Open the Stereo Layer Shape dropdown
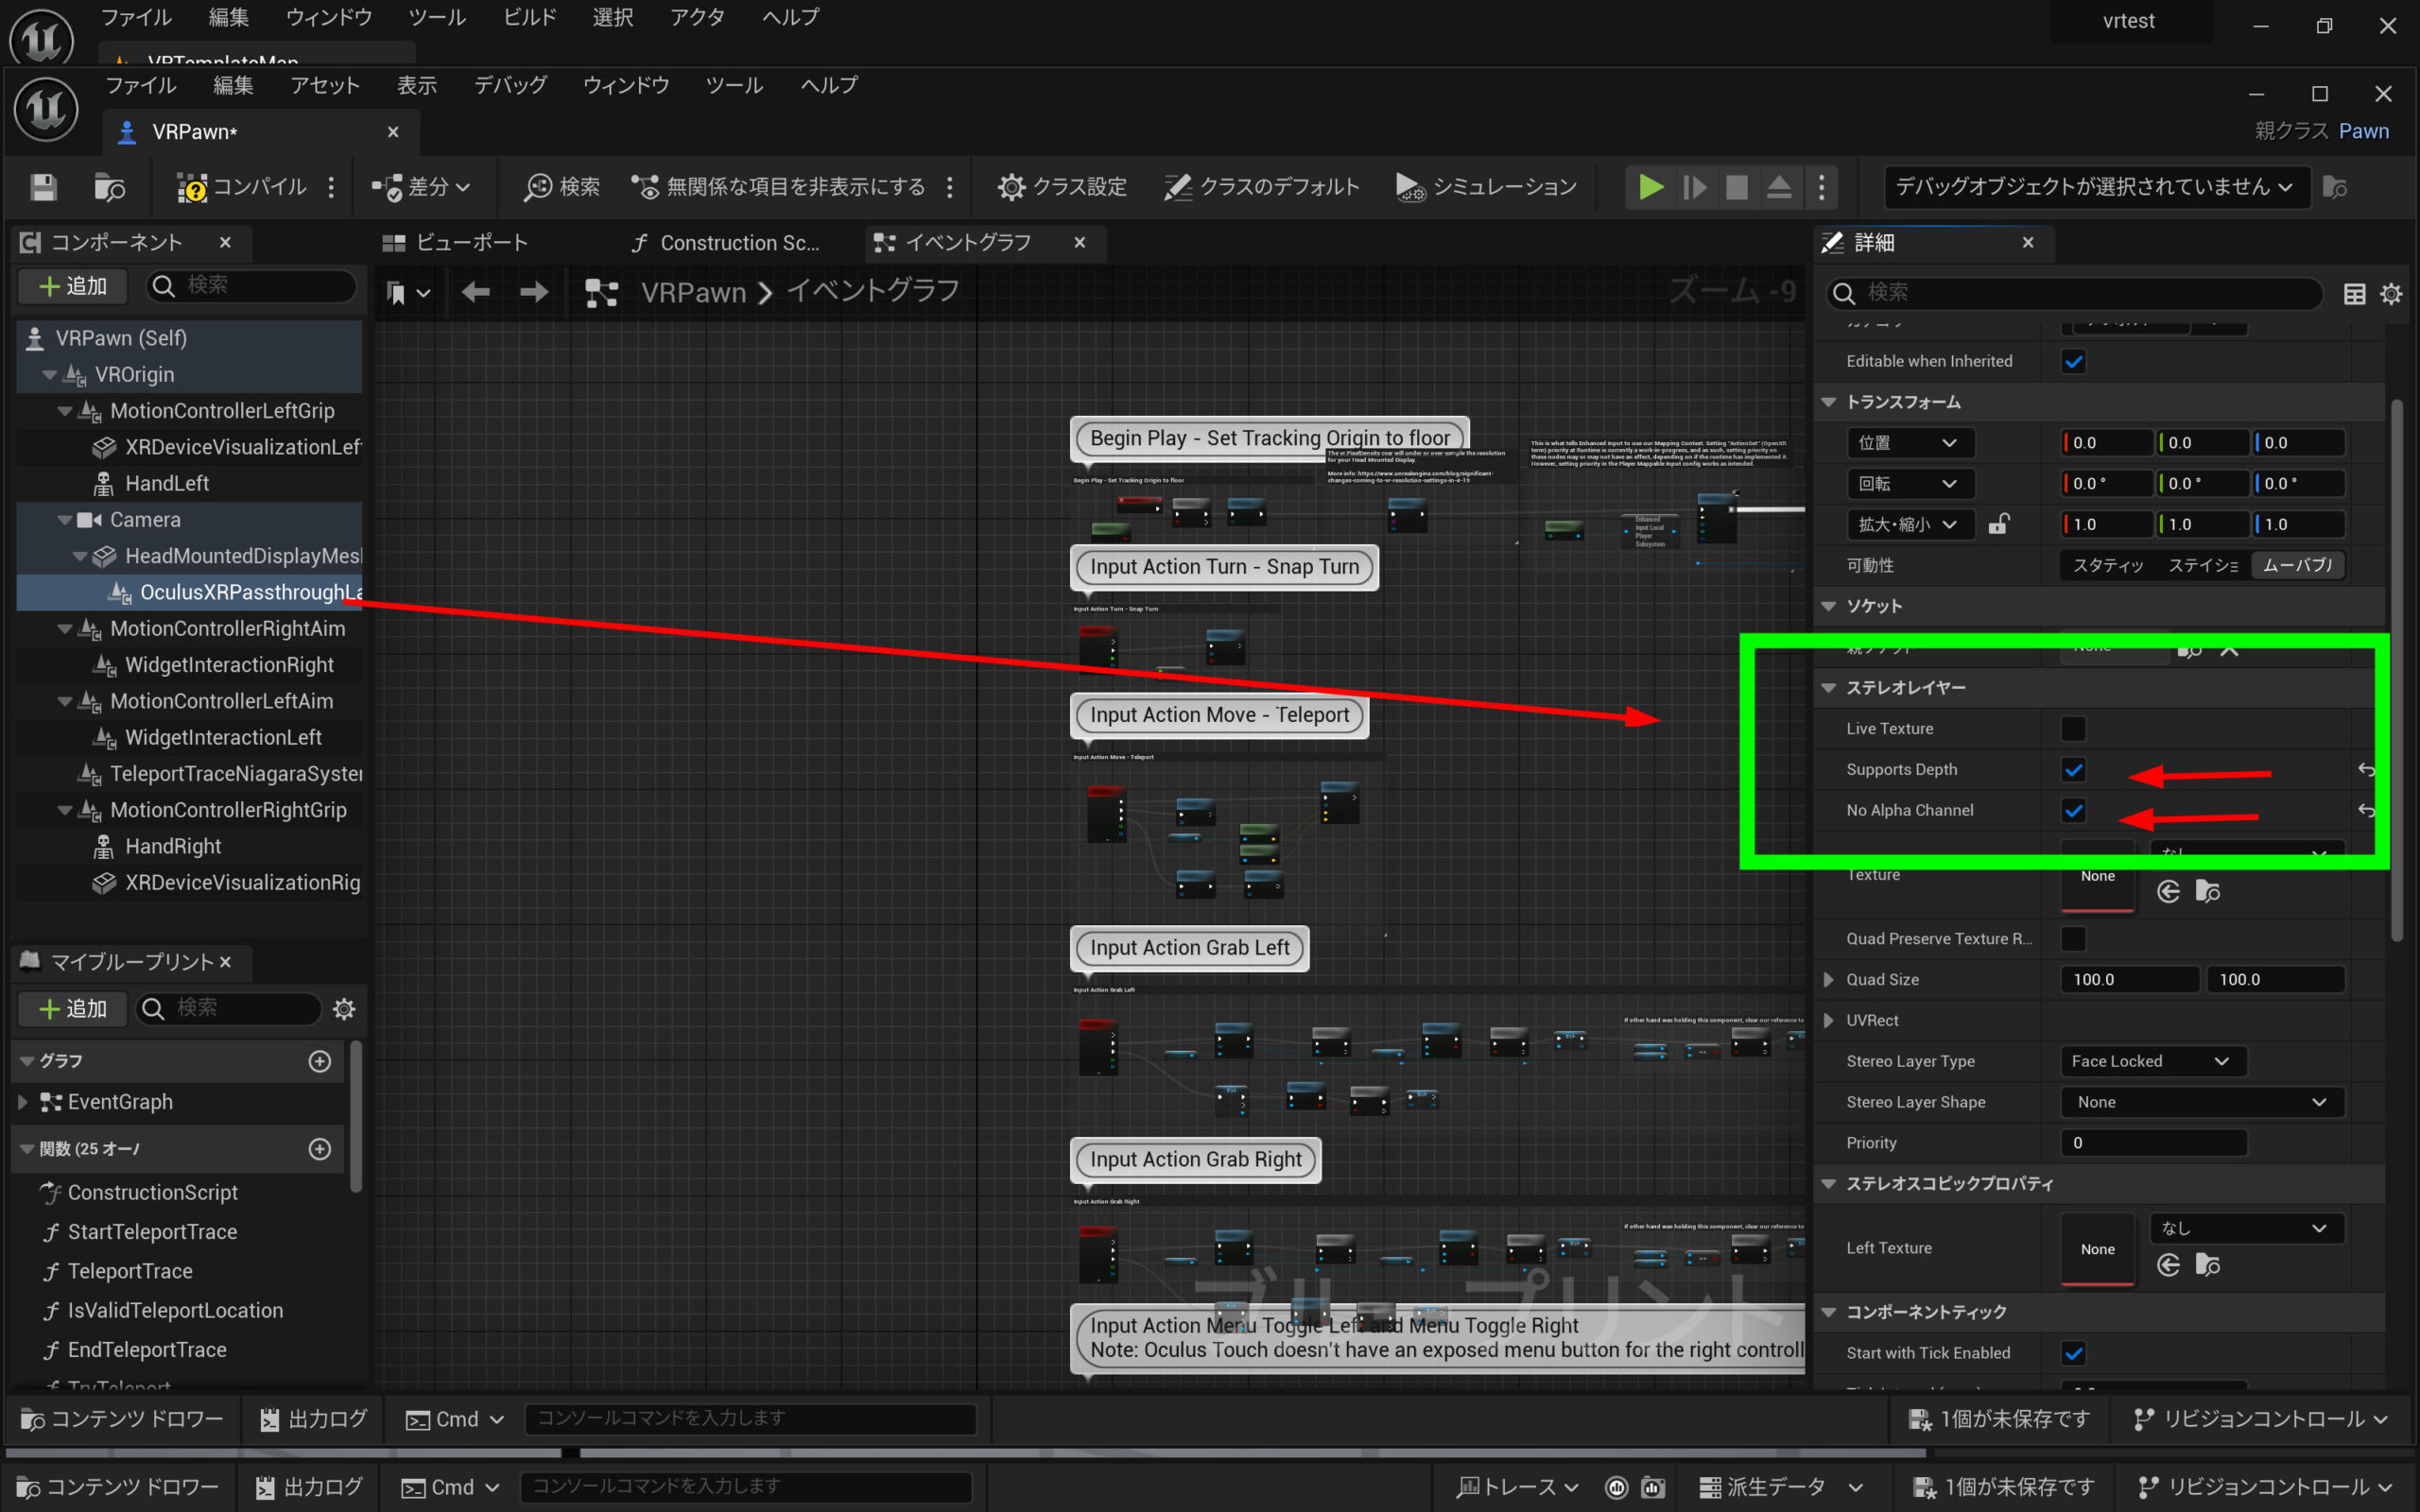Image resolution: width=2420 pixels, height=1512 pixels. (2201, 1102)
